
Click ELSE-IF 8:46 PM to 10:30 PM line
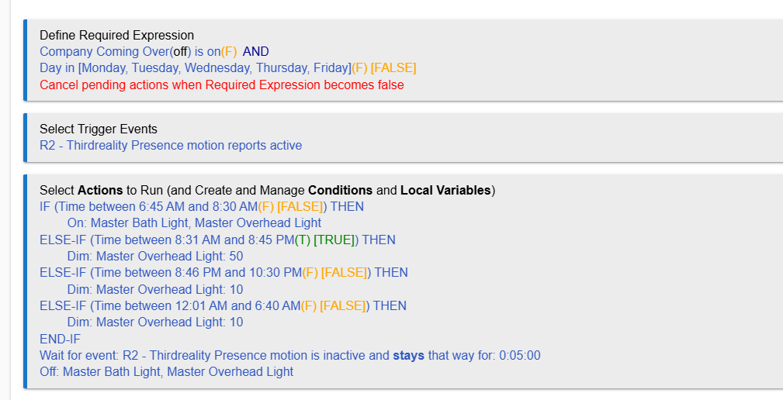[x=223, y=273]
